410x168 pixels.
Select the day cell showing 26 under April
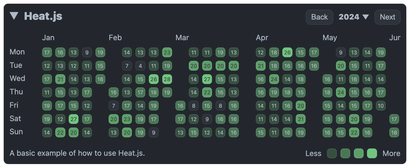[x=287, y=52]
